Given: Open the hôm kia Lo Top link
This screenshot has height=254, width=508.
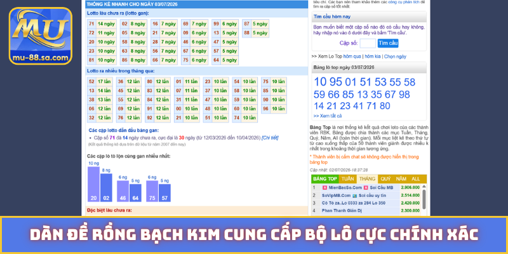Looking at the screenshot, I should pos(373,57).
